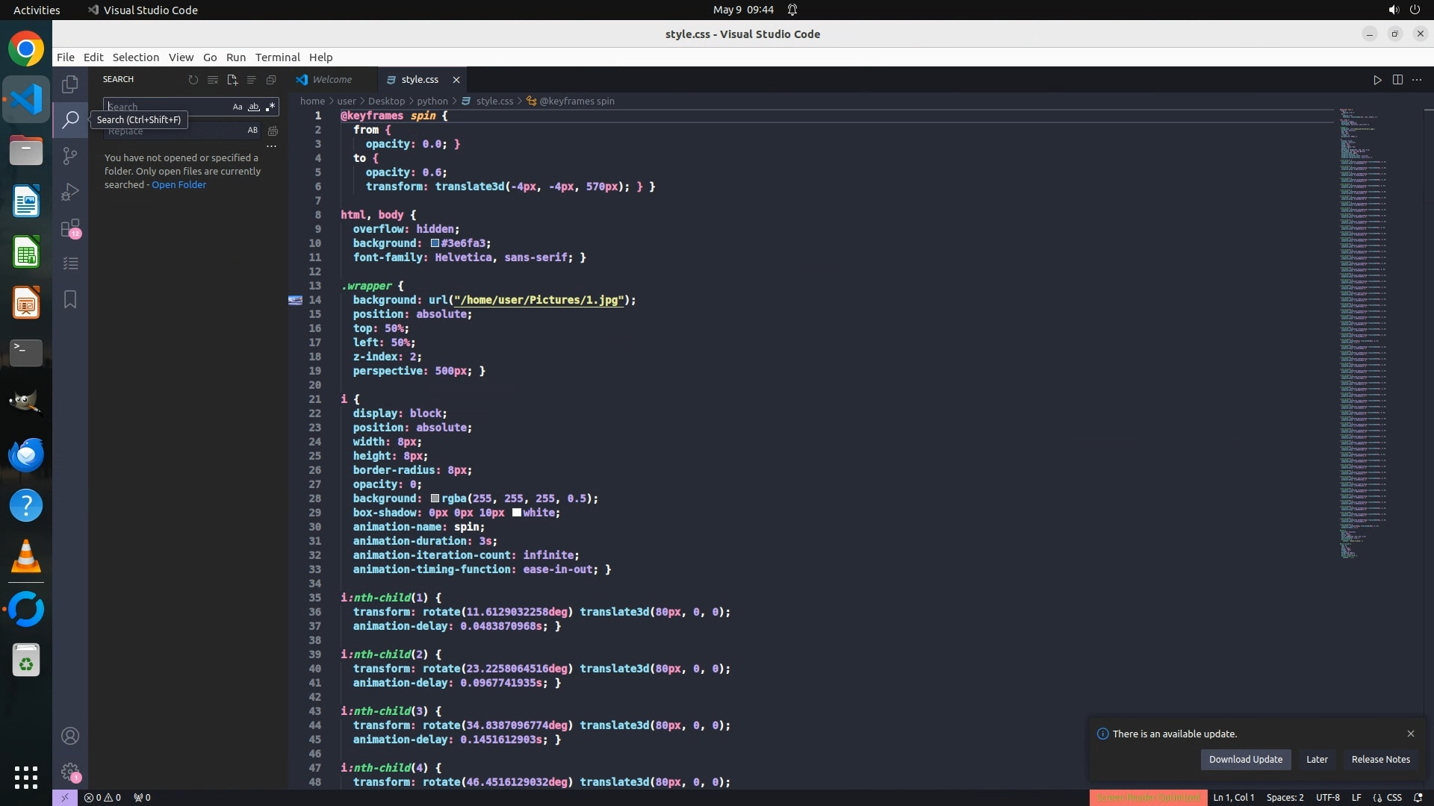Open CSS language mode selector in status bar
This screenshot has height=806, width=1434.
[x=1394, y=797]
